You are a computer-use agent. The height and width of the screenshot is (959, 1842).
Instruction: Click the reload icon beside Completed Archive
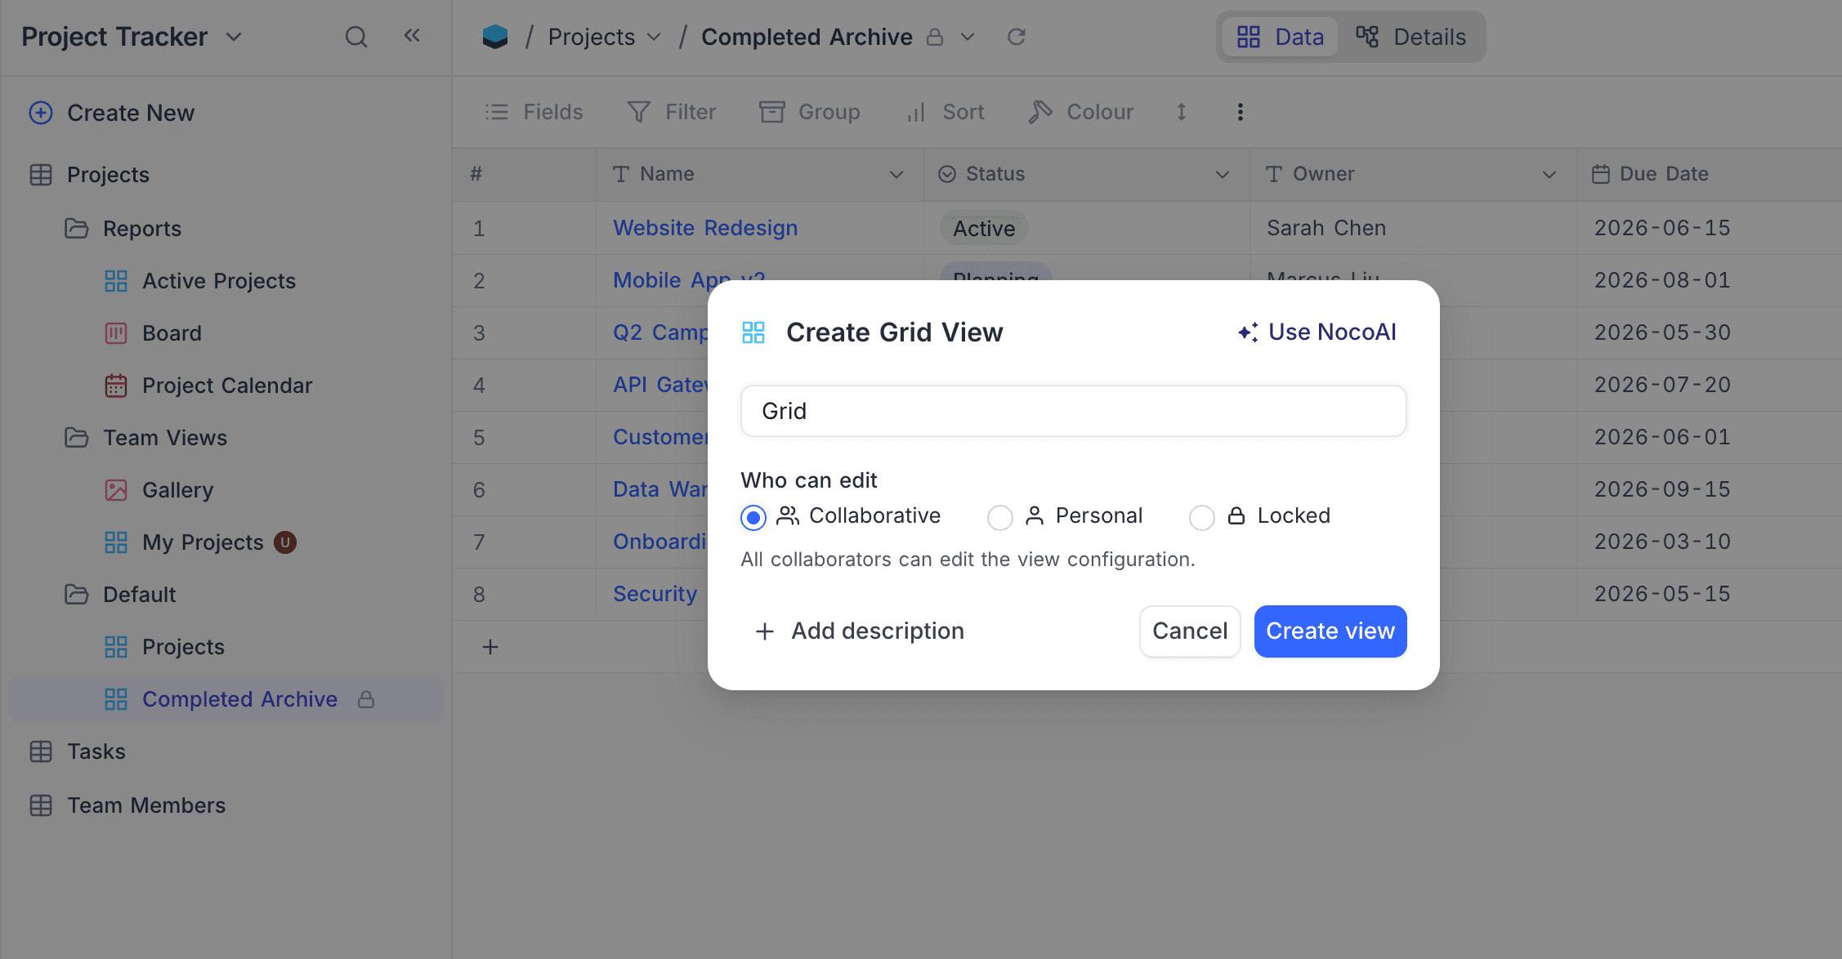pyautogui.click(x=1016, y=37)
